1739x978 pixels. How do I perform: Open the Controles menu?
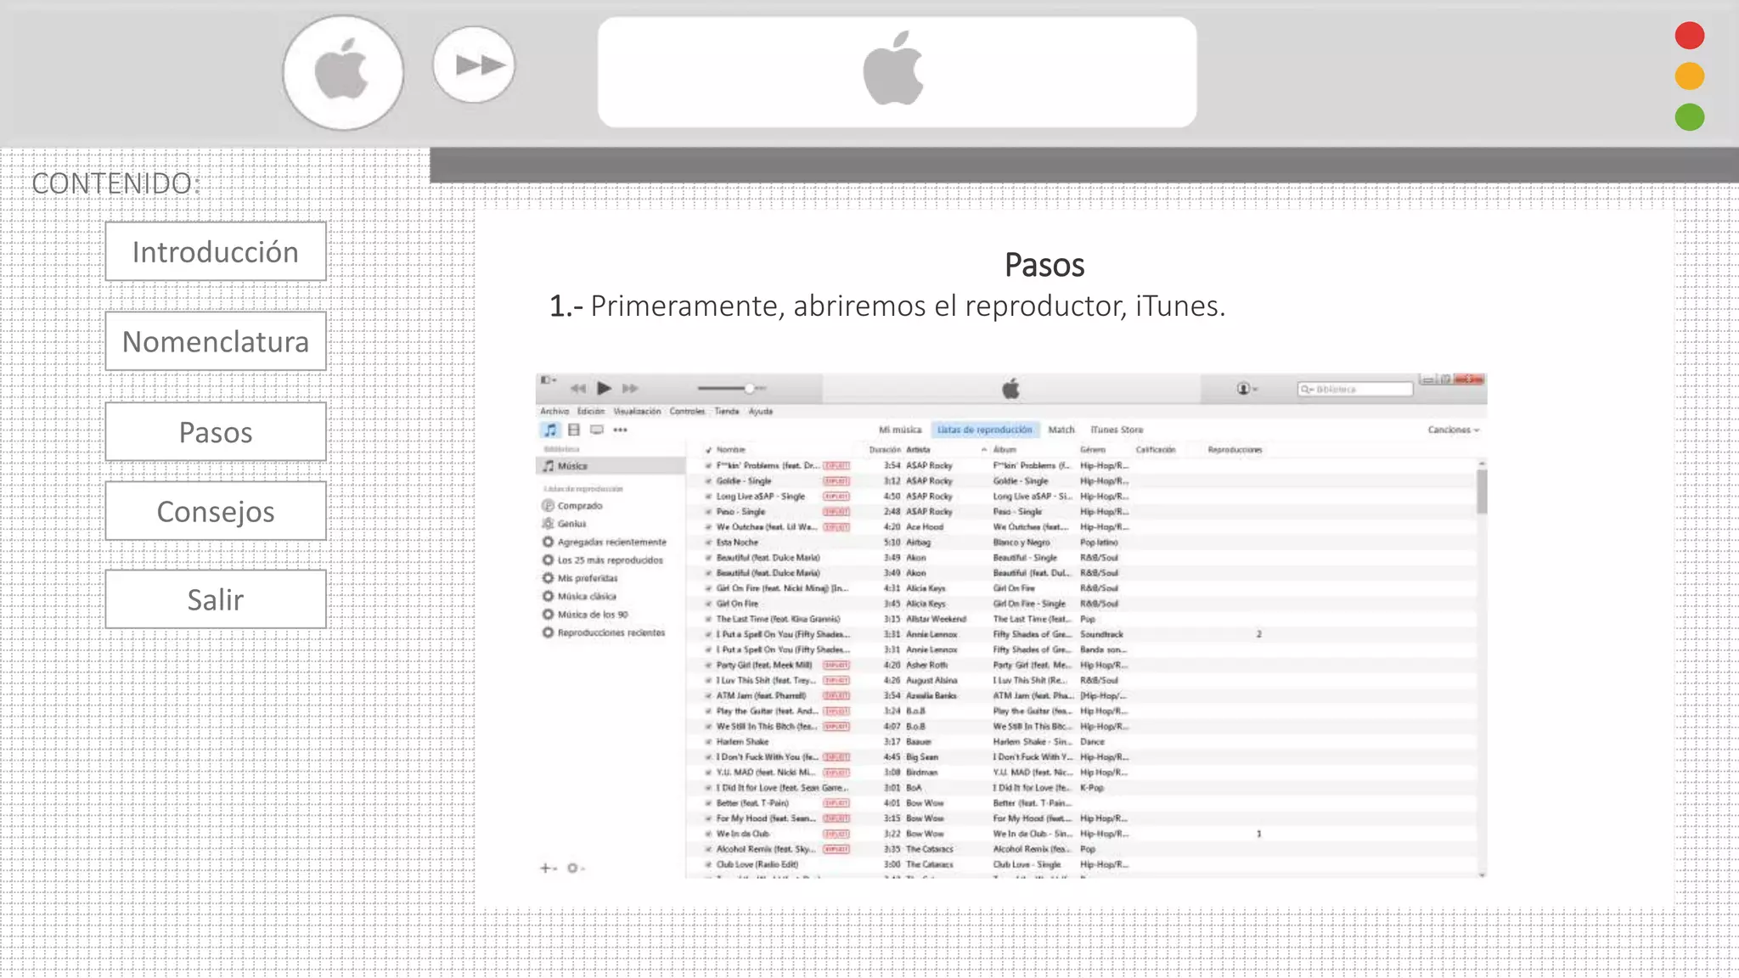coord(687,411)
